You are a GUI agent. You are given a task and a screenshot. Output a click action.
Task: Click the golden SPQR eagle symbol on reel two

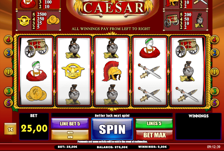point(73,71)
